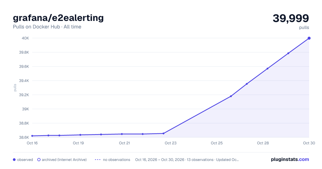
Task: Click the date range observations summary text
Action: (x=187, y=160)
